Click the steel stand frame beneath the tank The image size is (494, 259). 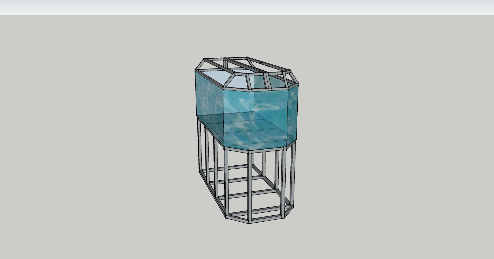pyautogui.click(x=247, y=171)
